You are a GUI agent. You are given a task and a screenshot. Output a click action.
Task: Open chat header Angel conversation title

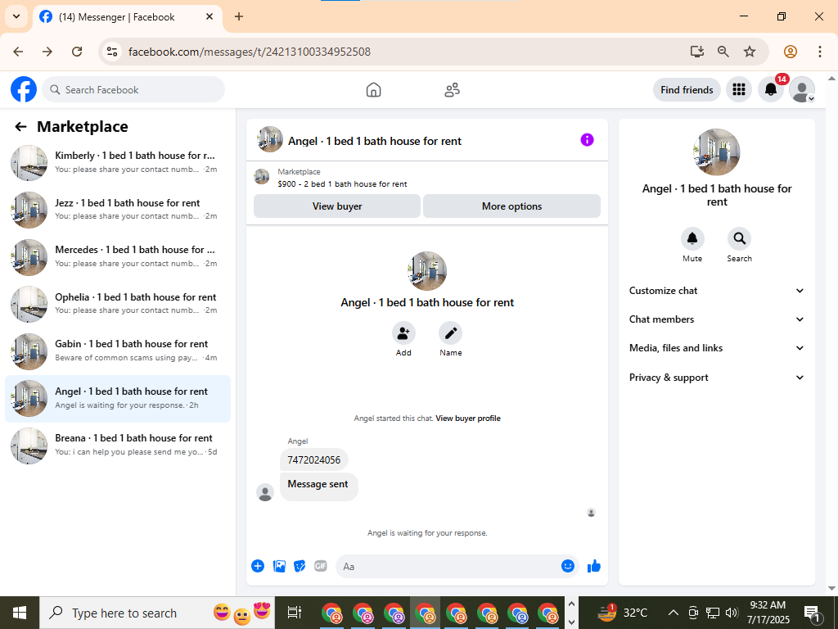[x=374, y=141]
